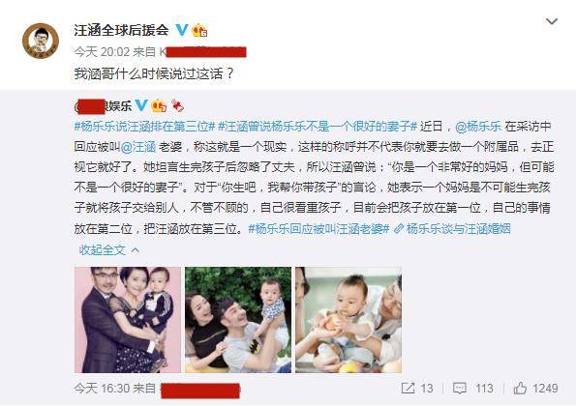The image size is (576, 406).
Task: Click the 汪涵全球后援会 profile avatar
Action: [41, 41]
